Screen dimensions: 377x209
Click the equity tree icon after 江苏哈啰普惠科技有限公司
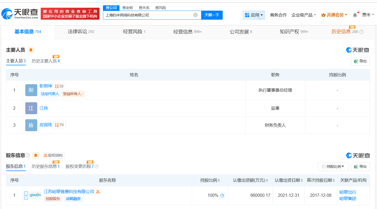[98, 192]
